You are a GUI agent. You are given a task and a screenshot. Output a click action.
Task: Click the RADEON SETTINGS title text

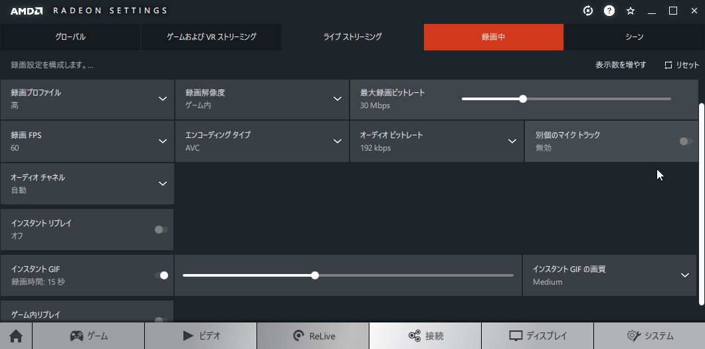[x=110, y=11]
